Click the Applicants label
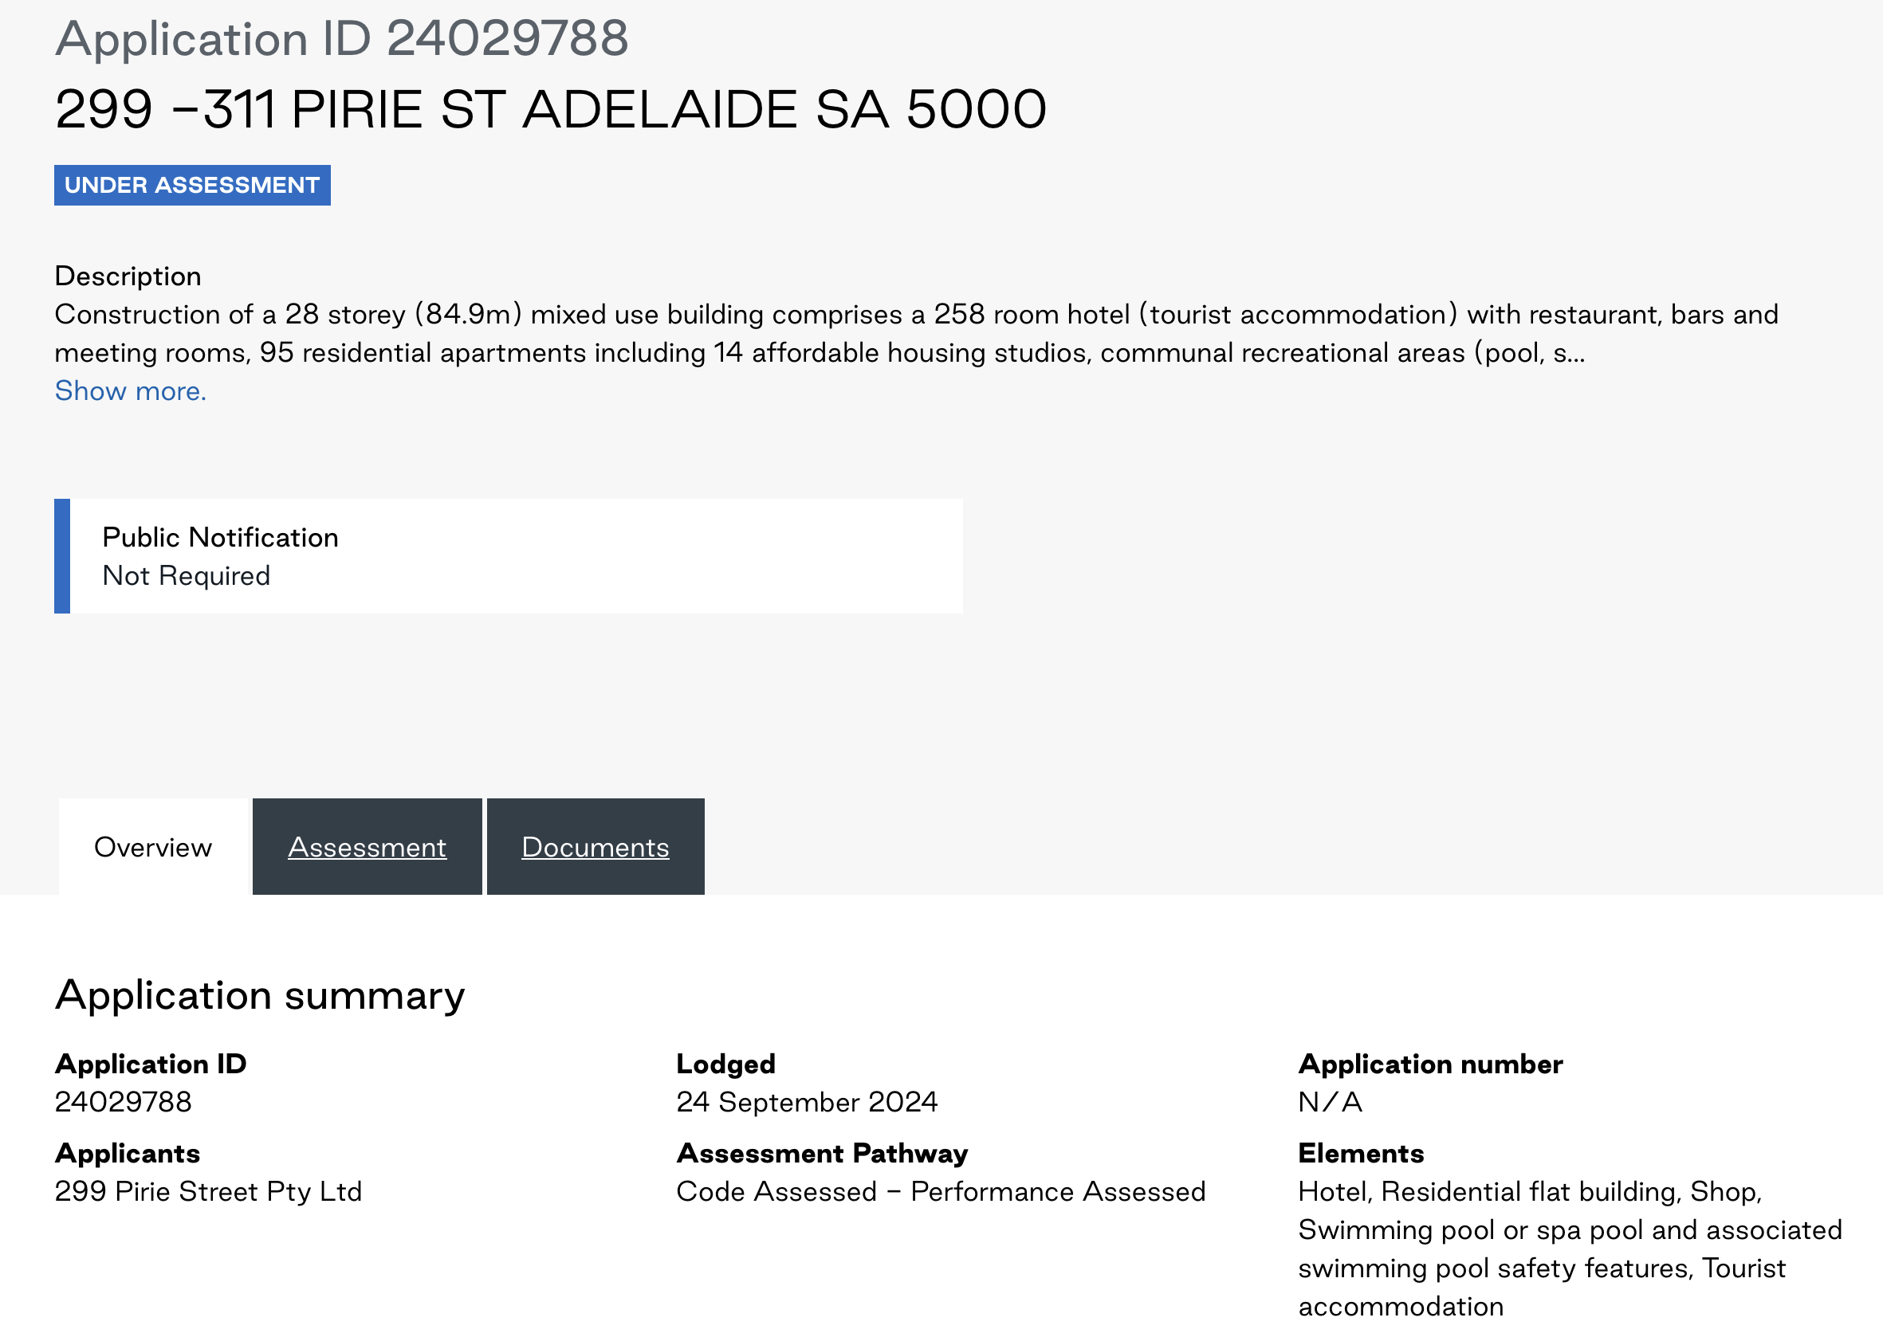 128,1154
